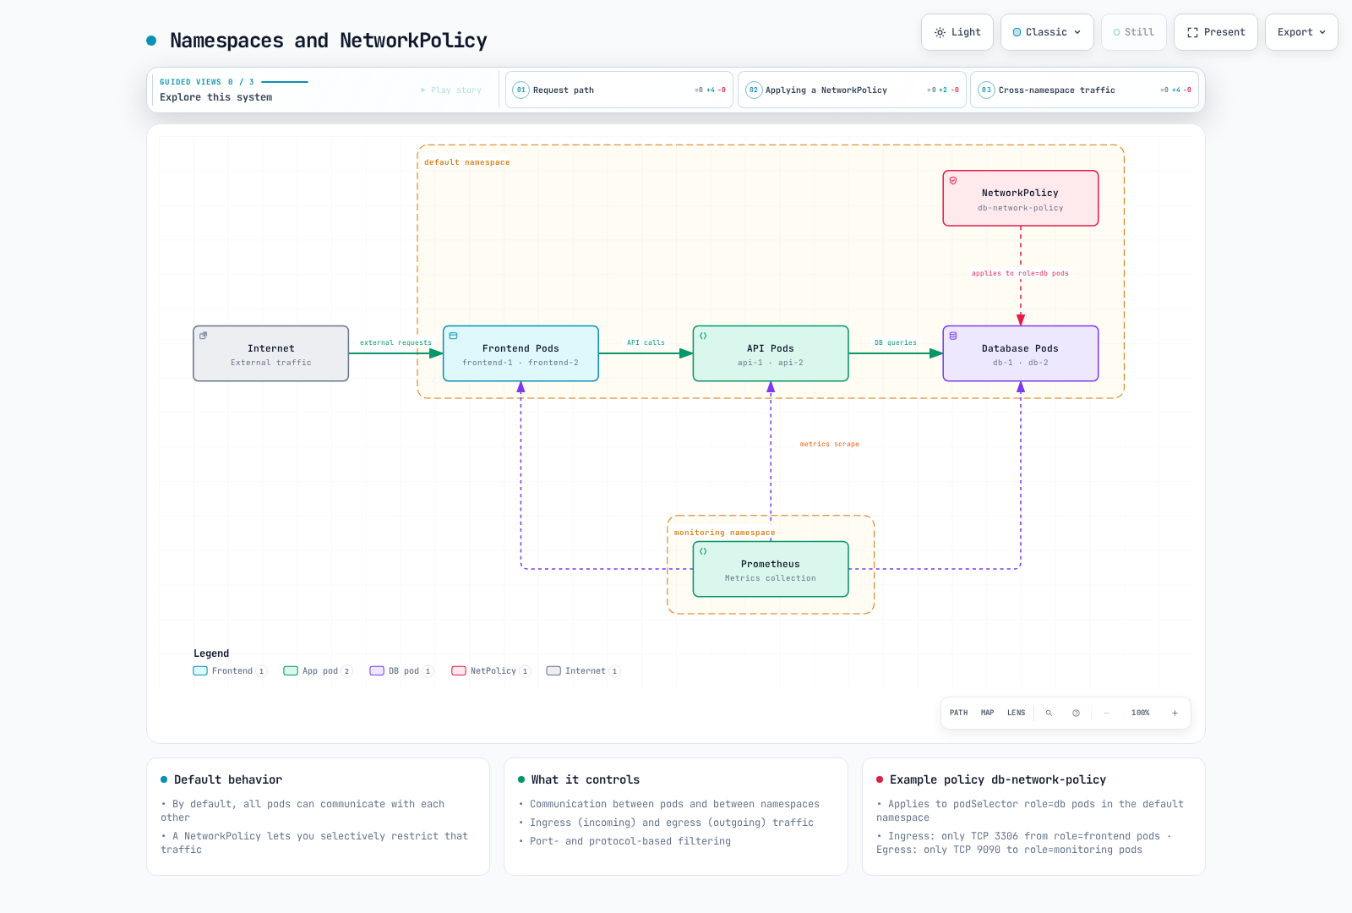Image resolution: width=1352 pixels, height=913 pixels.
Task: Select the NetworkPolicy db-network-policy node
Action: (1021, 199)
